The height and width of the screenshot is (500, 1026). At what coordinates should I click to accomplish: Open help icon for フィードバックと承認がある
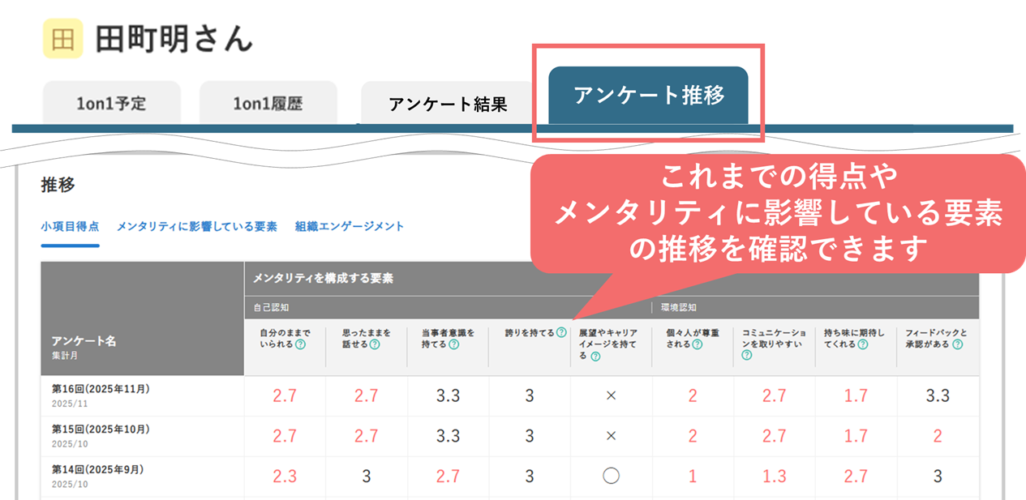pyautogui.click(x=958, y=344)
